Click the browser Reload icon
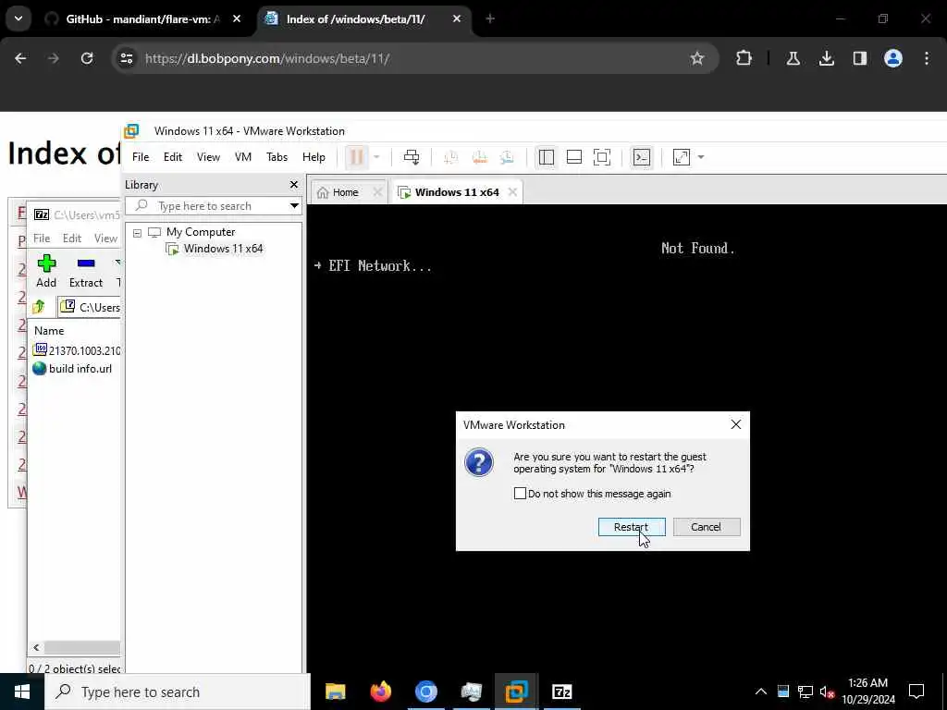The height and width of the screenshot is (710, 947). (87, 58)
